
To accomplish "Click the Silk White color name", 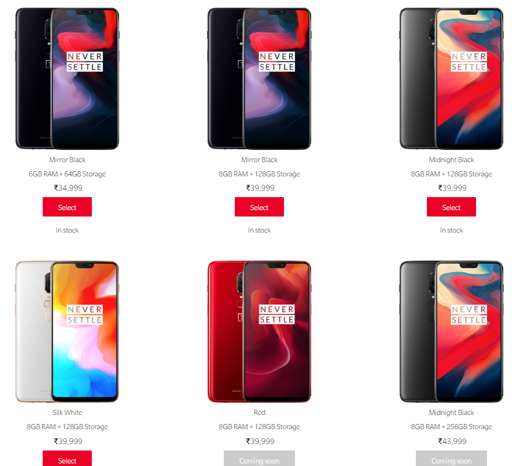I will click(67, 412).
